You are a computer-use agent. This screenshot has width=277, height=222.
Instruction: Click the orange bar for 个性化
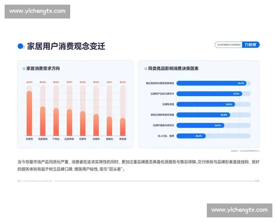pyautogui.click(x=56, y=122)
